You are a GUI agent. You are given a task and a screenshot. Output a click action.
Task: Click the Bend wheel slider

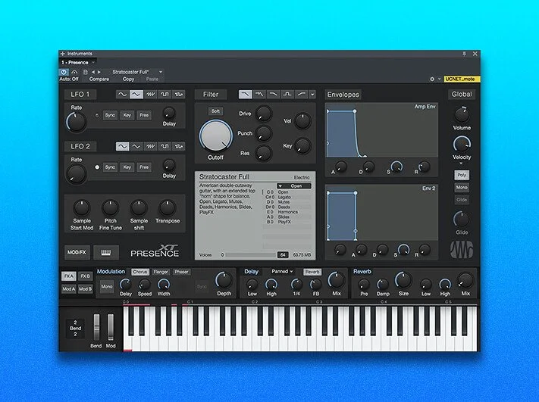click(x=96, y=328)
